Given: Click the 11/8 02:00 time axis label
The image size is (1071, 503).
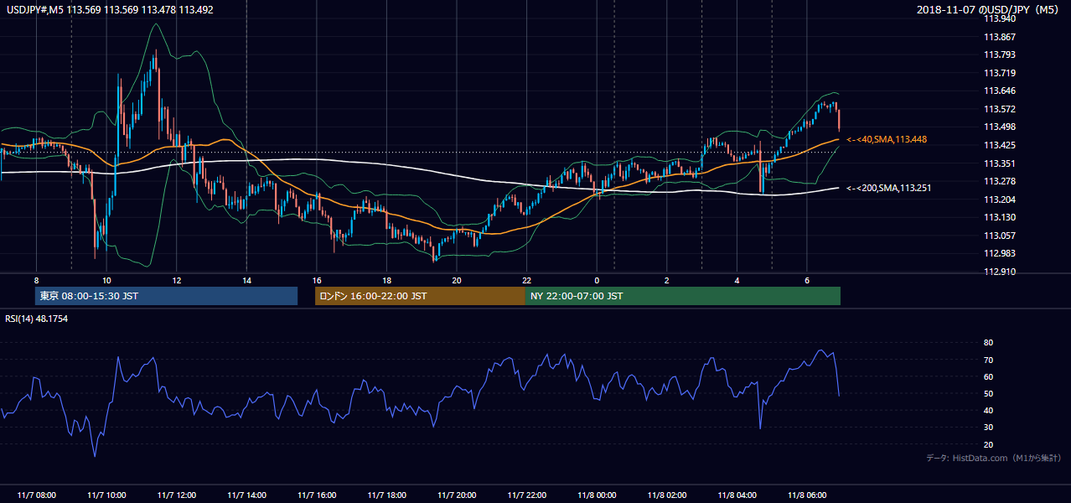Looking at the screenshot, I should pos(666,495).
